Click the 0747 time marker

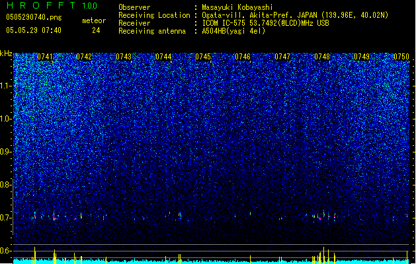(x=282, y=57)
